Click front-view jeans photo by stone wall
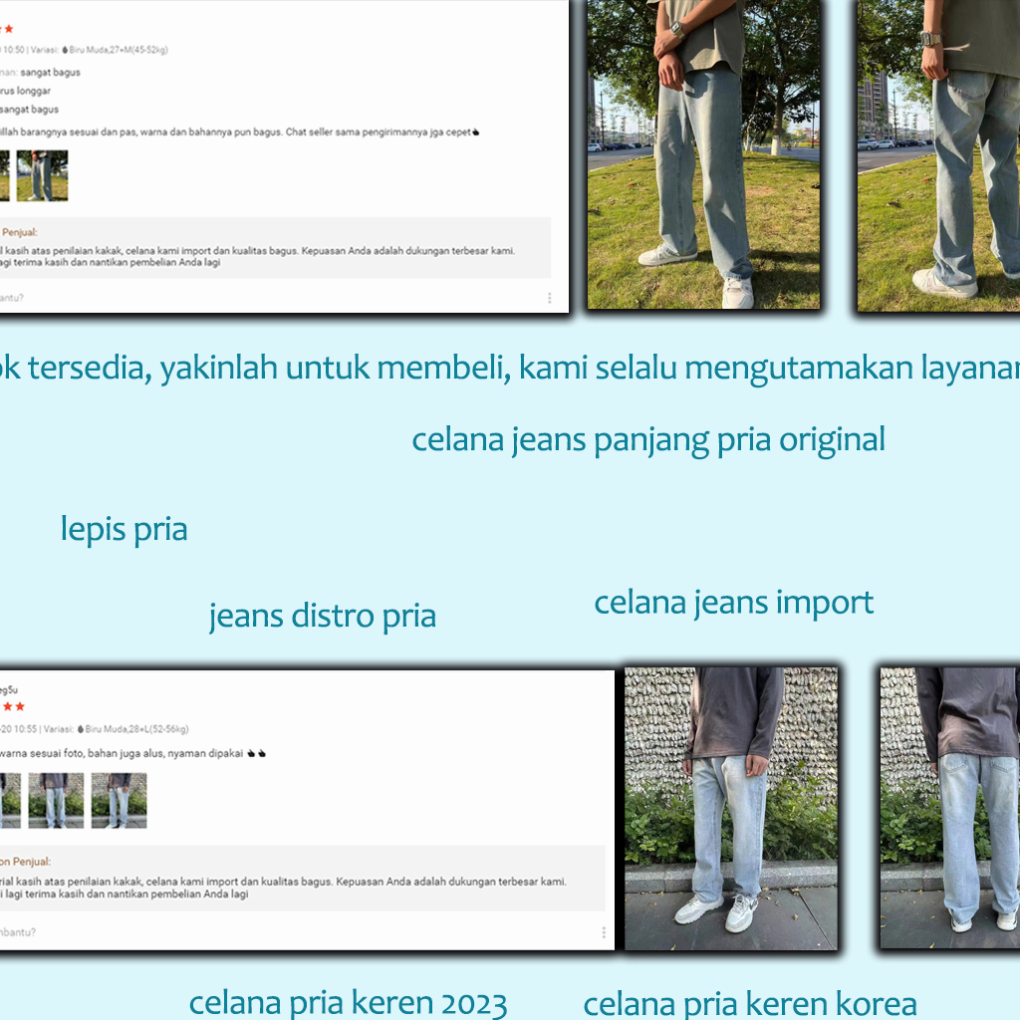This screenshot has height=1020, width=1020. [730, 808]
